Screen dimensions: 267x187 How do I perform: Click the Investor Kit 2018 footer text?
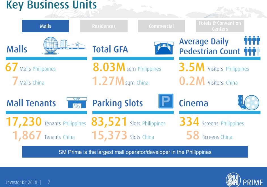pos(22,182)
